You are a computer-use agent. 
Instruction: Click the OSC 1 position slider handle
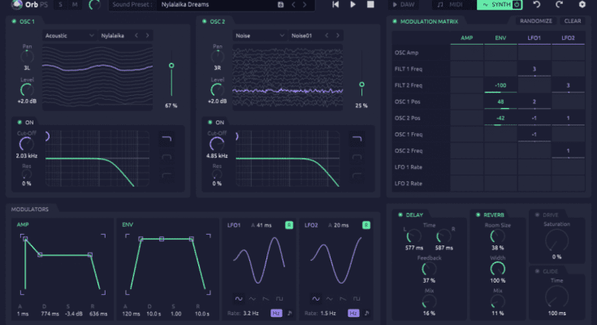[171, 65]
